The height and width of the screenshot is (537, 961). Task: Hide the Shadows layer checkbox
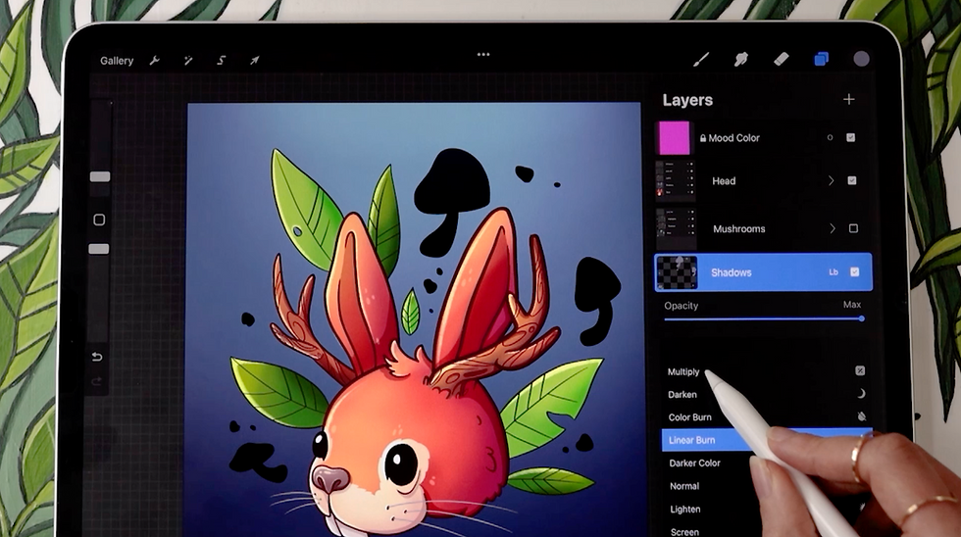[854, 271]
